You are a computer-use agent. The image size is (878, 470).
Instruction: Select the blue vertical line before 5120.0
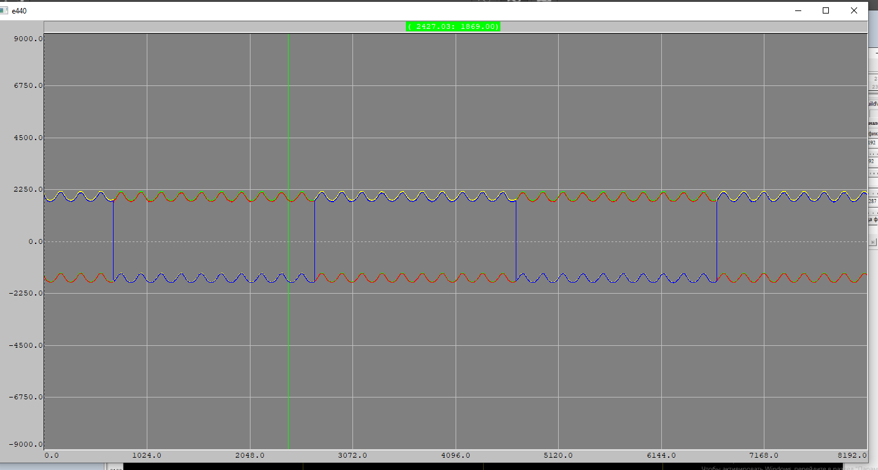click(516, 241)
